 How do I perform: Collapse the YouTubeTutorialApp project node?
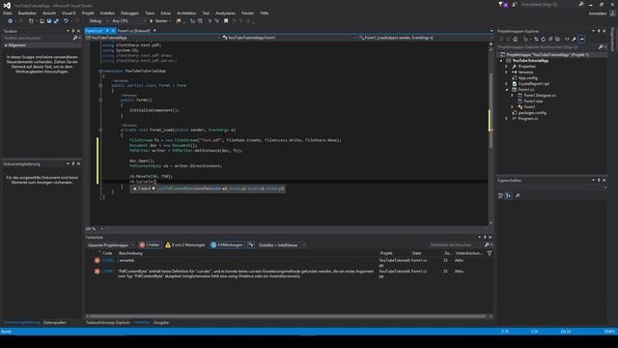click(501, 61)
